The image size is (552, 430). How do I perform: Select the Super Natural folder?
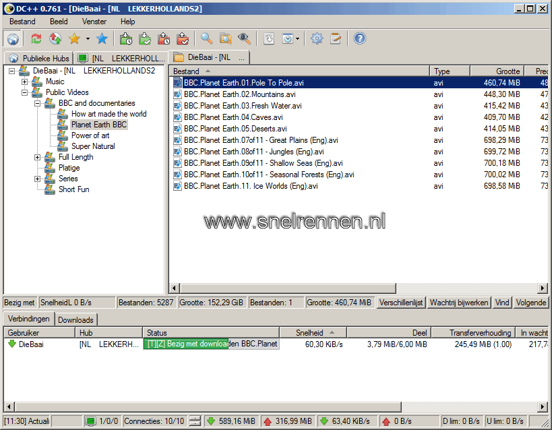tap(93, 146)
